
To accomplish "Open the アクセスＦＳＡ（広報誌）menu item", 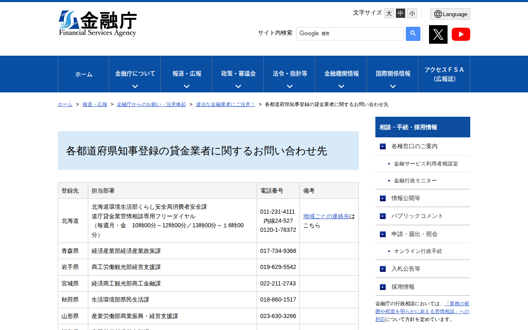I will [x=444, y=74].
